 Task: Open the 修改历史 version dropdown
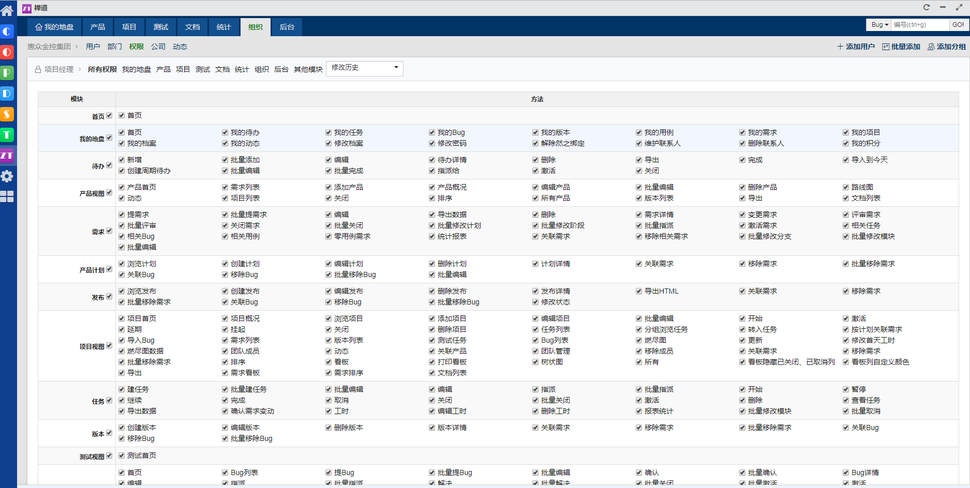365,68
